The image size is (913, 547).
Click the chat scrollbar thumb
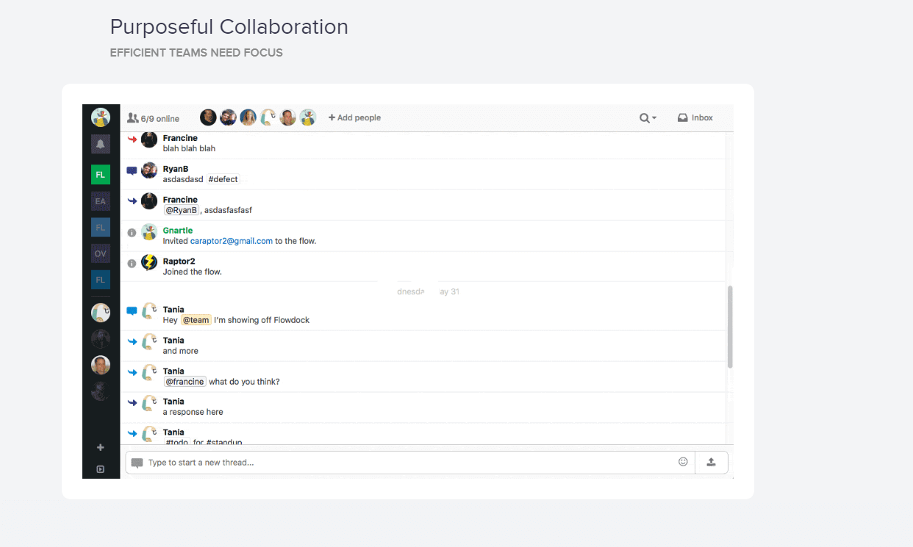point(730,327)
